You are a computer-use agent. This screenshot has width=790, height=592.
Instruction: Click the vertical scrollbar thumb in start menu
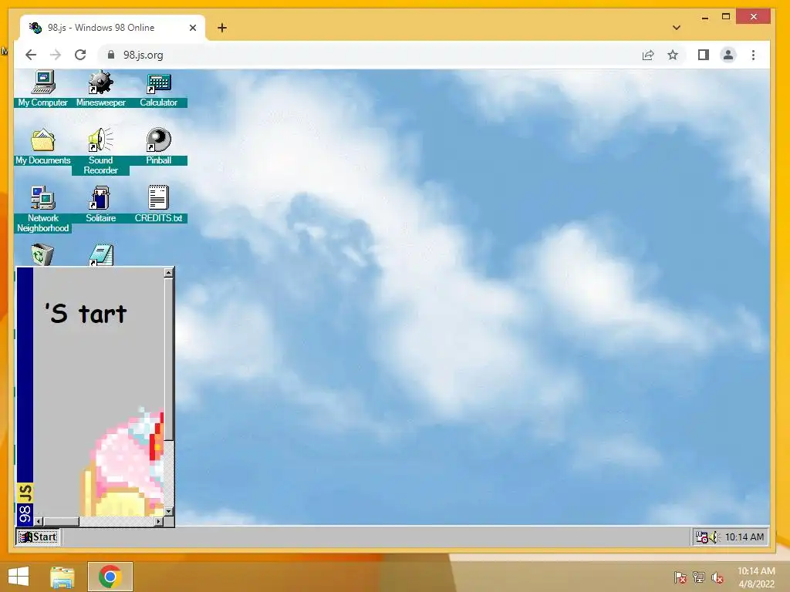[169, 359]
